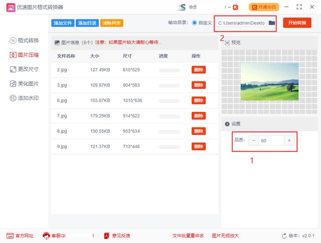
Task: Delete the 9.jpg row
Action: 199,146
